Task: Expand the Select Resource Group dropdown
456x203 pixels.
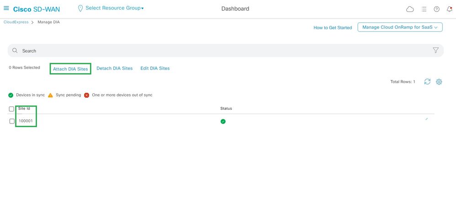Action: click(x=111, y=8)
